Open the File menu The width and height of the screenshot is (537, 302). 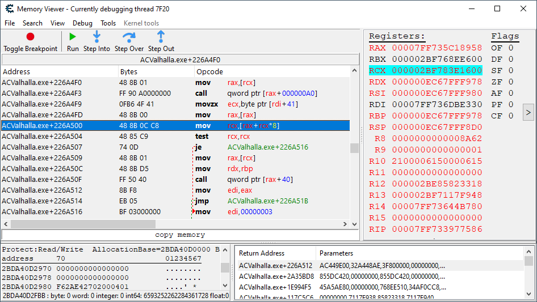[x=10, y=23]
